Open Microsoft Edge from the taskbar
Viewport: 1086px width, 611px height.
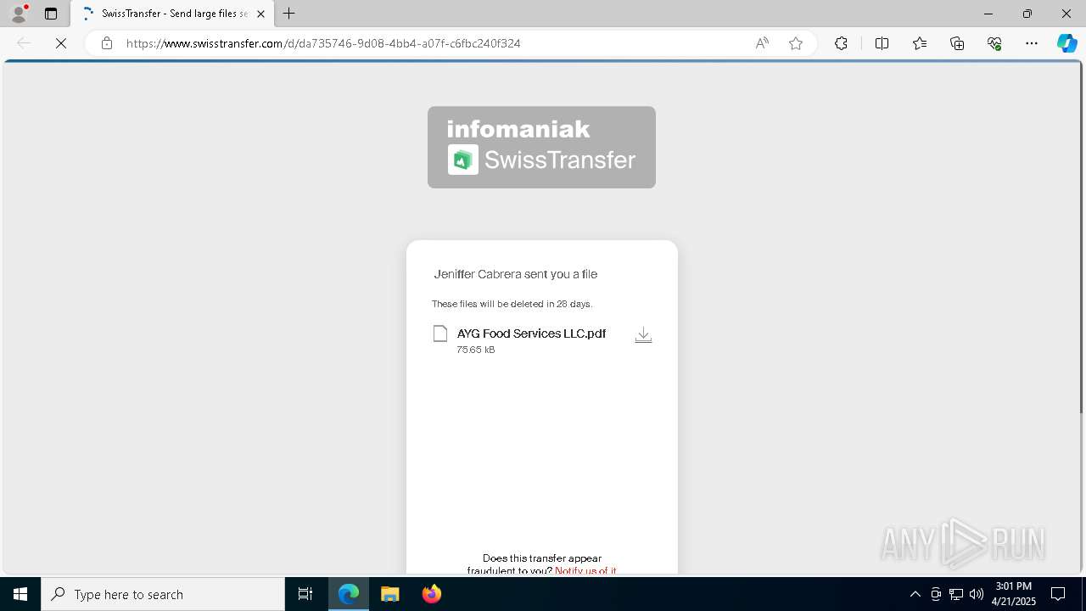coord(349,594)
